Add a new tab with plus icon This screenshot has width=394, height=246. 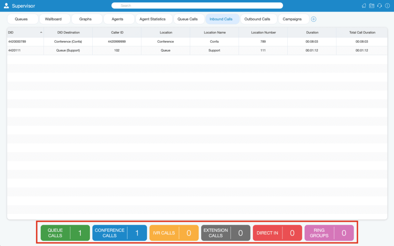click(x=314, y=19)
